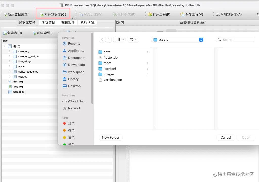Click the 打开工程 toolbar icon
The width and height of the screenshot is (259, 182).
pyautogui.click(x=159, y=14)
